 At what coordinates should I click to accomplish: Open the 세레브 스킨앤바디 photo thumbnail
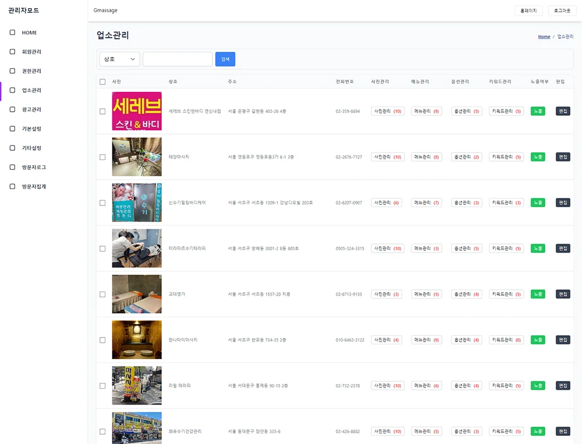coord(137,111)
